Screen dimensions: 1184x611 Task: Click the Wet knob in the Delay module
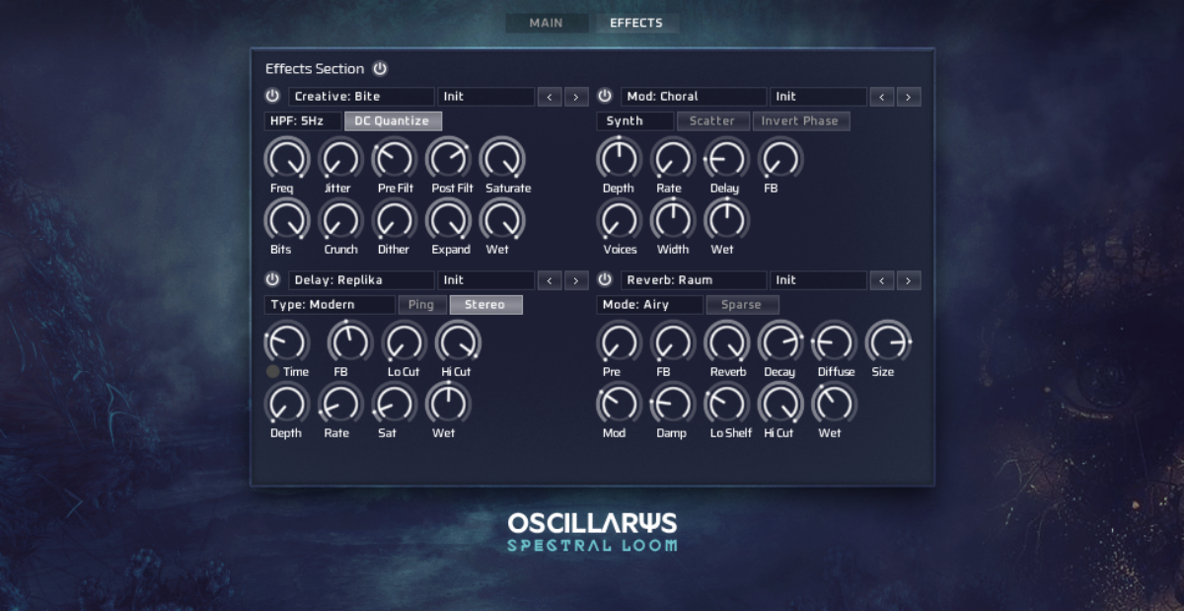point(445,404)
